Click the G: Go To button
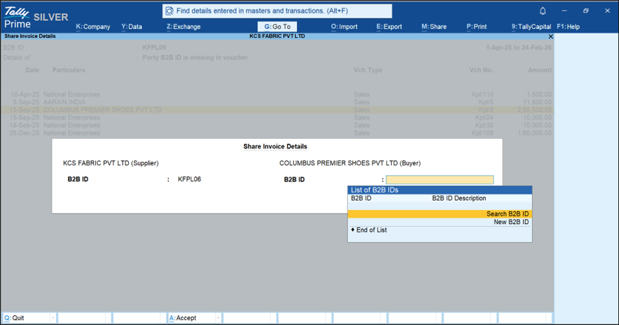This screenshot has height=325, width=619. [277, 27]
